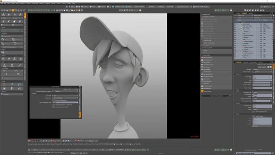This screenshot has height=155, width=275.
Task: Open the Geometry menu
Action: 22,3
